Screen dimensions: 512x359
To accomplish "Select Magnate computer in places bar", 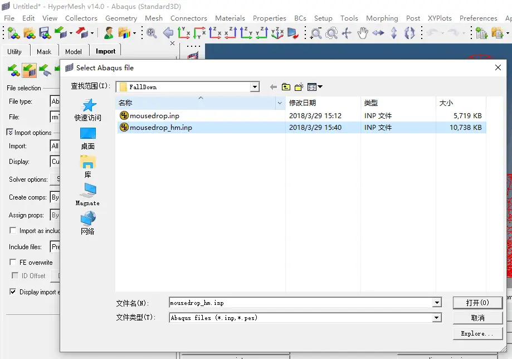I will pos(87,195).
